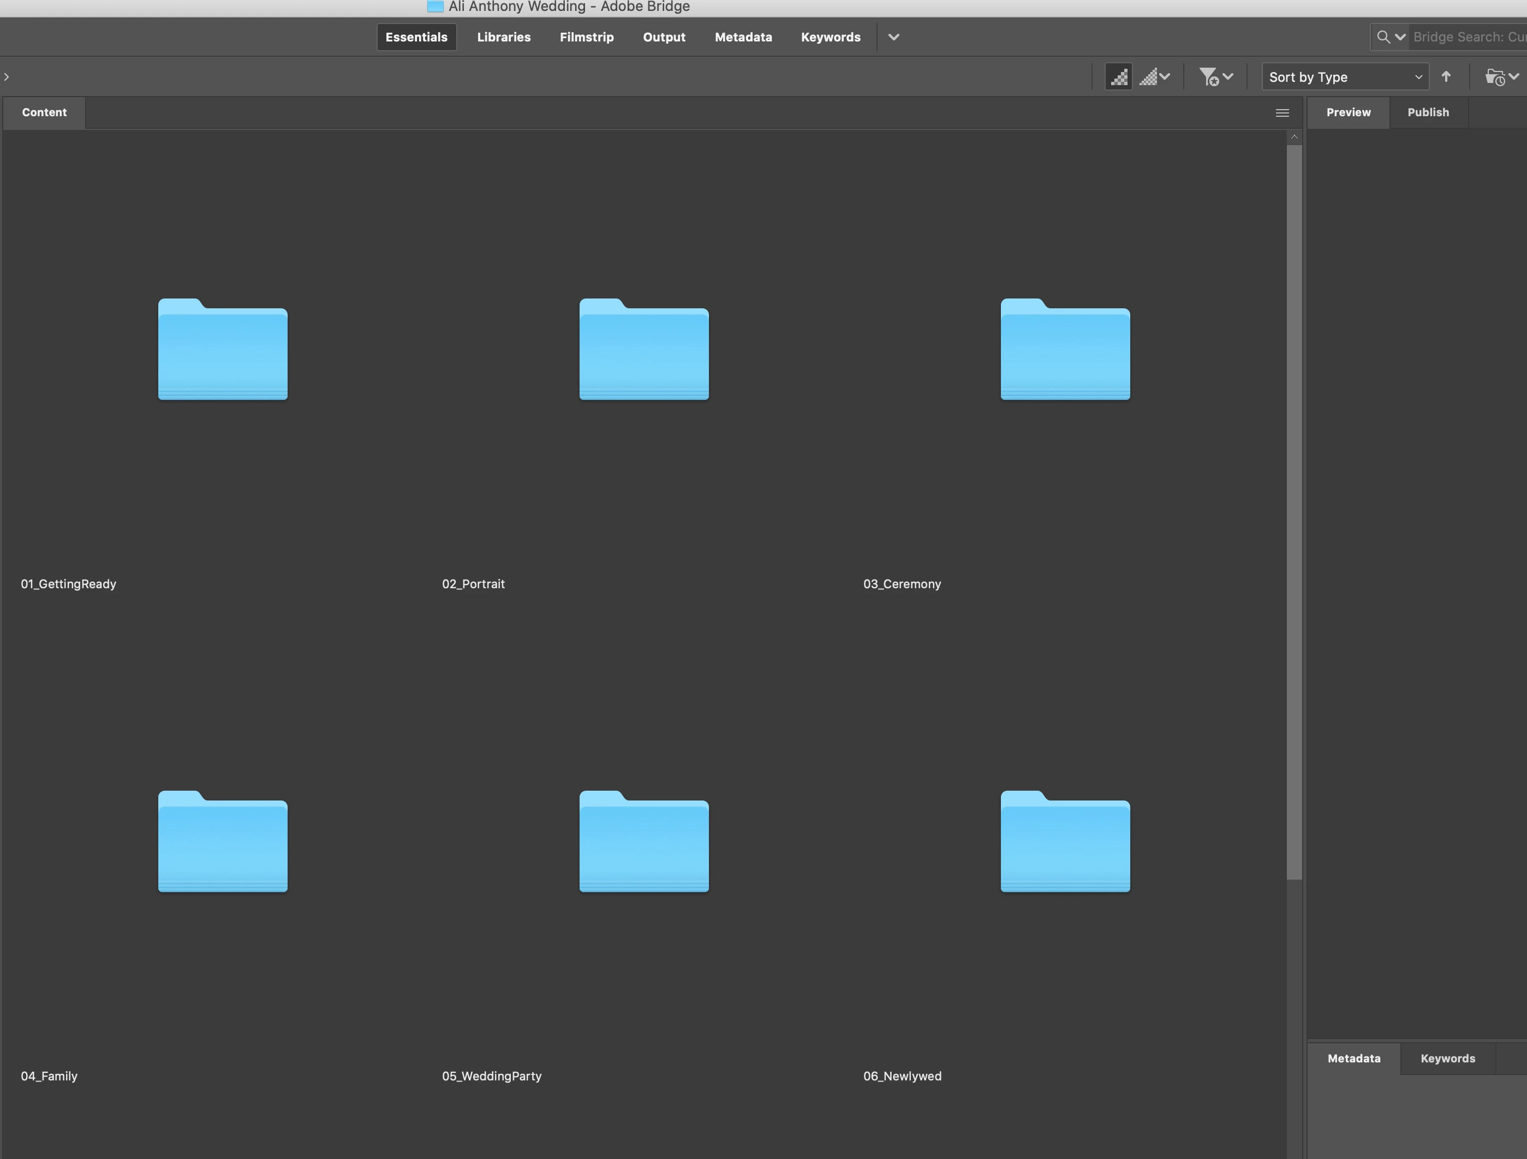Select the Output workspace
The height and width of the screenshot is (1159, 1527).
coord(664,37)
